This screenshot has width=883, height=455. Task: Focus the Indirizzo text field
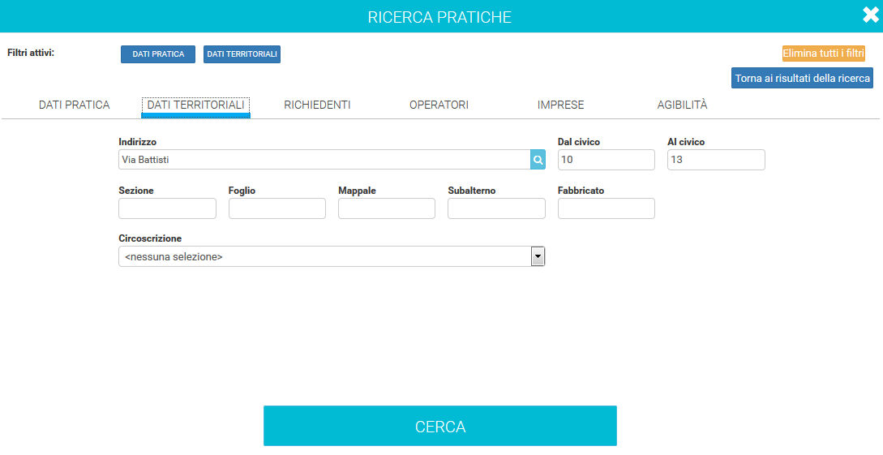pyautogui.click(x=324, y=160)
